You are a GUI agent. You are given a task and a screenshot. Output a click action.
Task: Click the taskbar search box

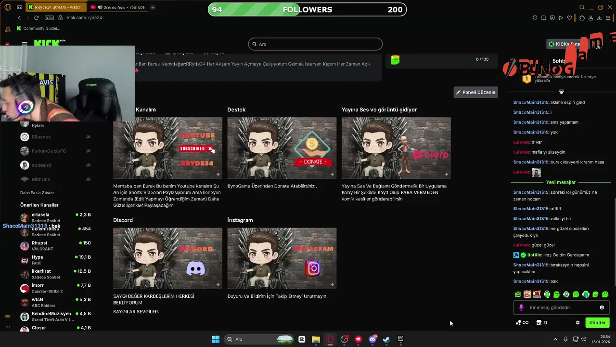[x=260, y=339]
